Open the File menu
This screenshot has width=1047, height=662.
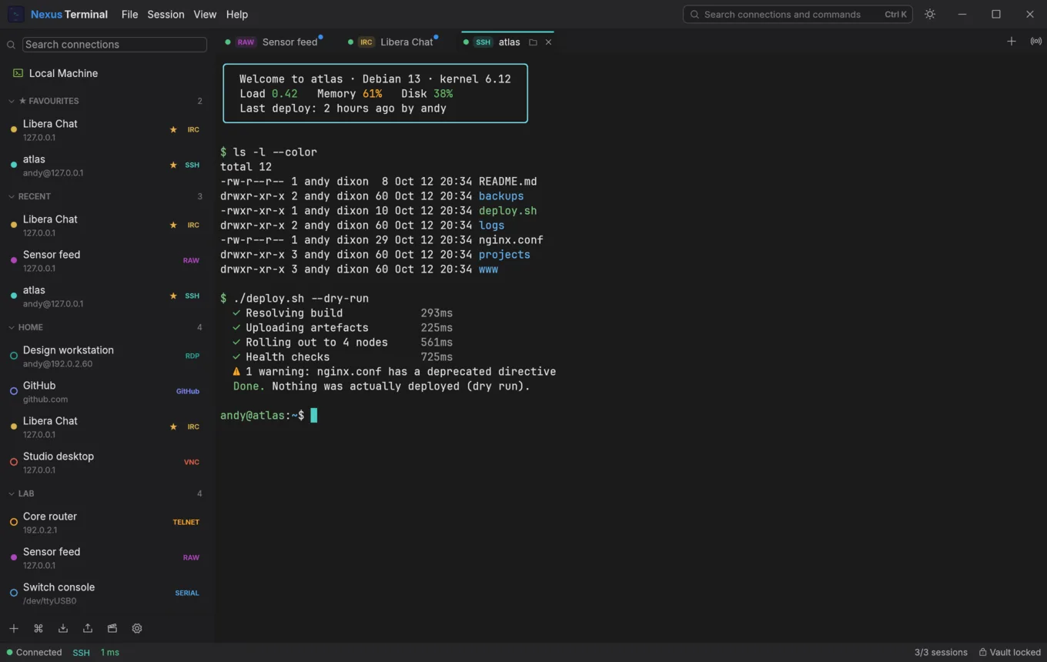click(129, 14)
